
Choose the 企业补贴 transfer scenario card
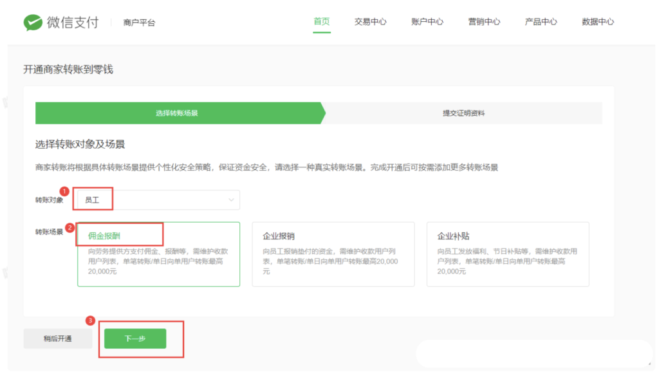pyautogui.click(x=507, y=254)
